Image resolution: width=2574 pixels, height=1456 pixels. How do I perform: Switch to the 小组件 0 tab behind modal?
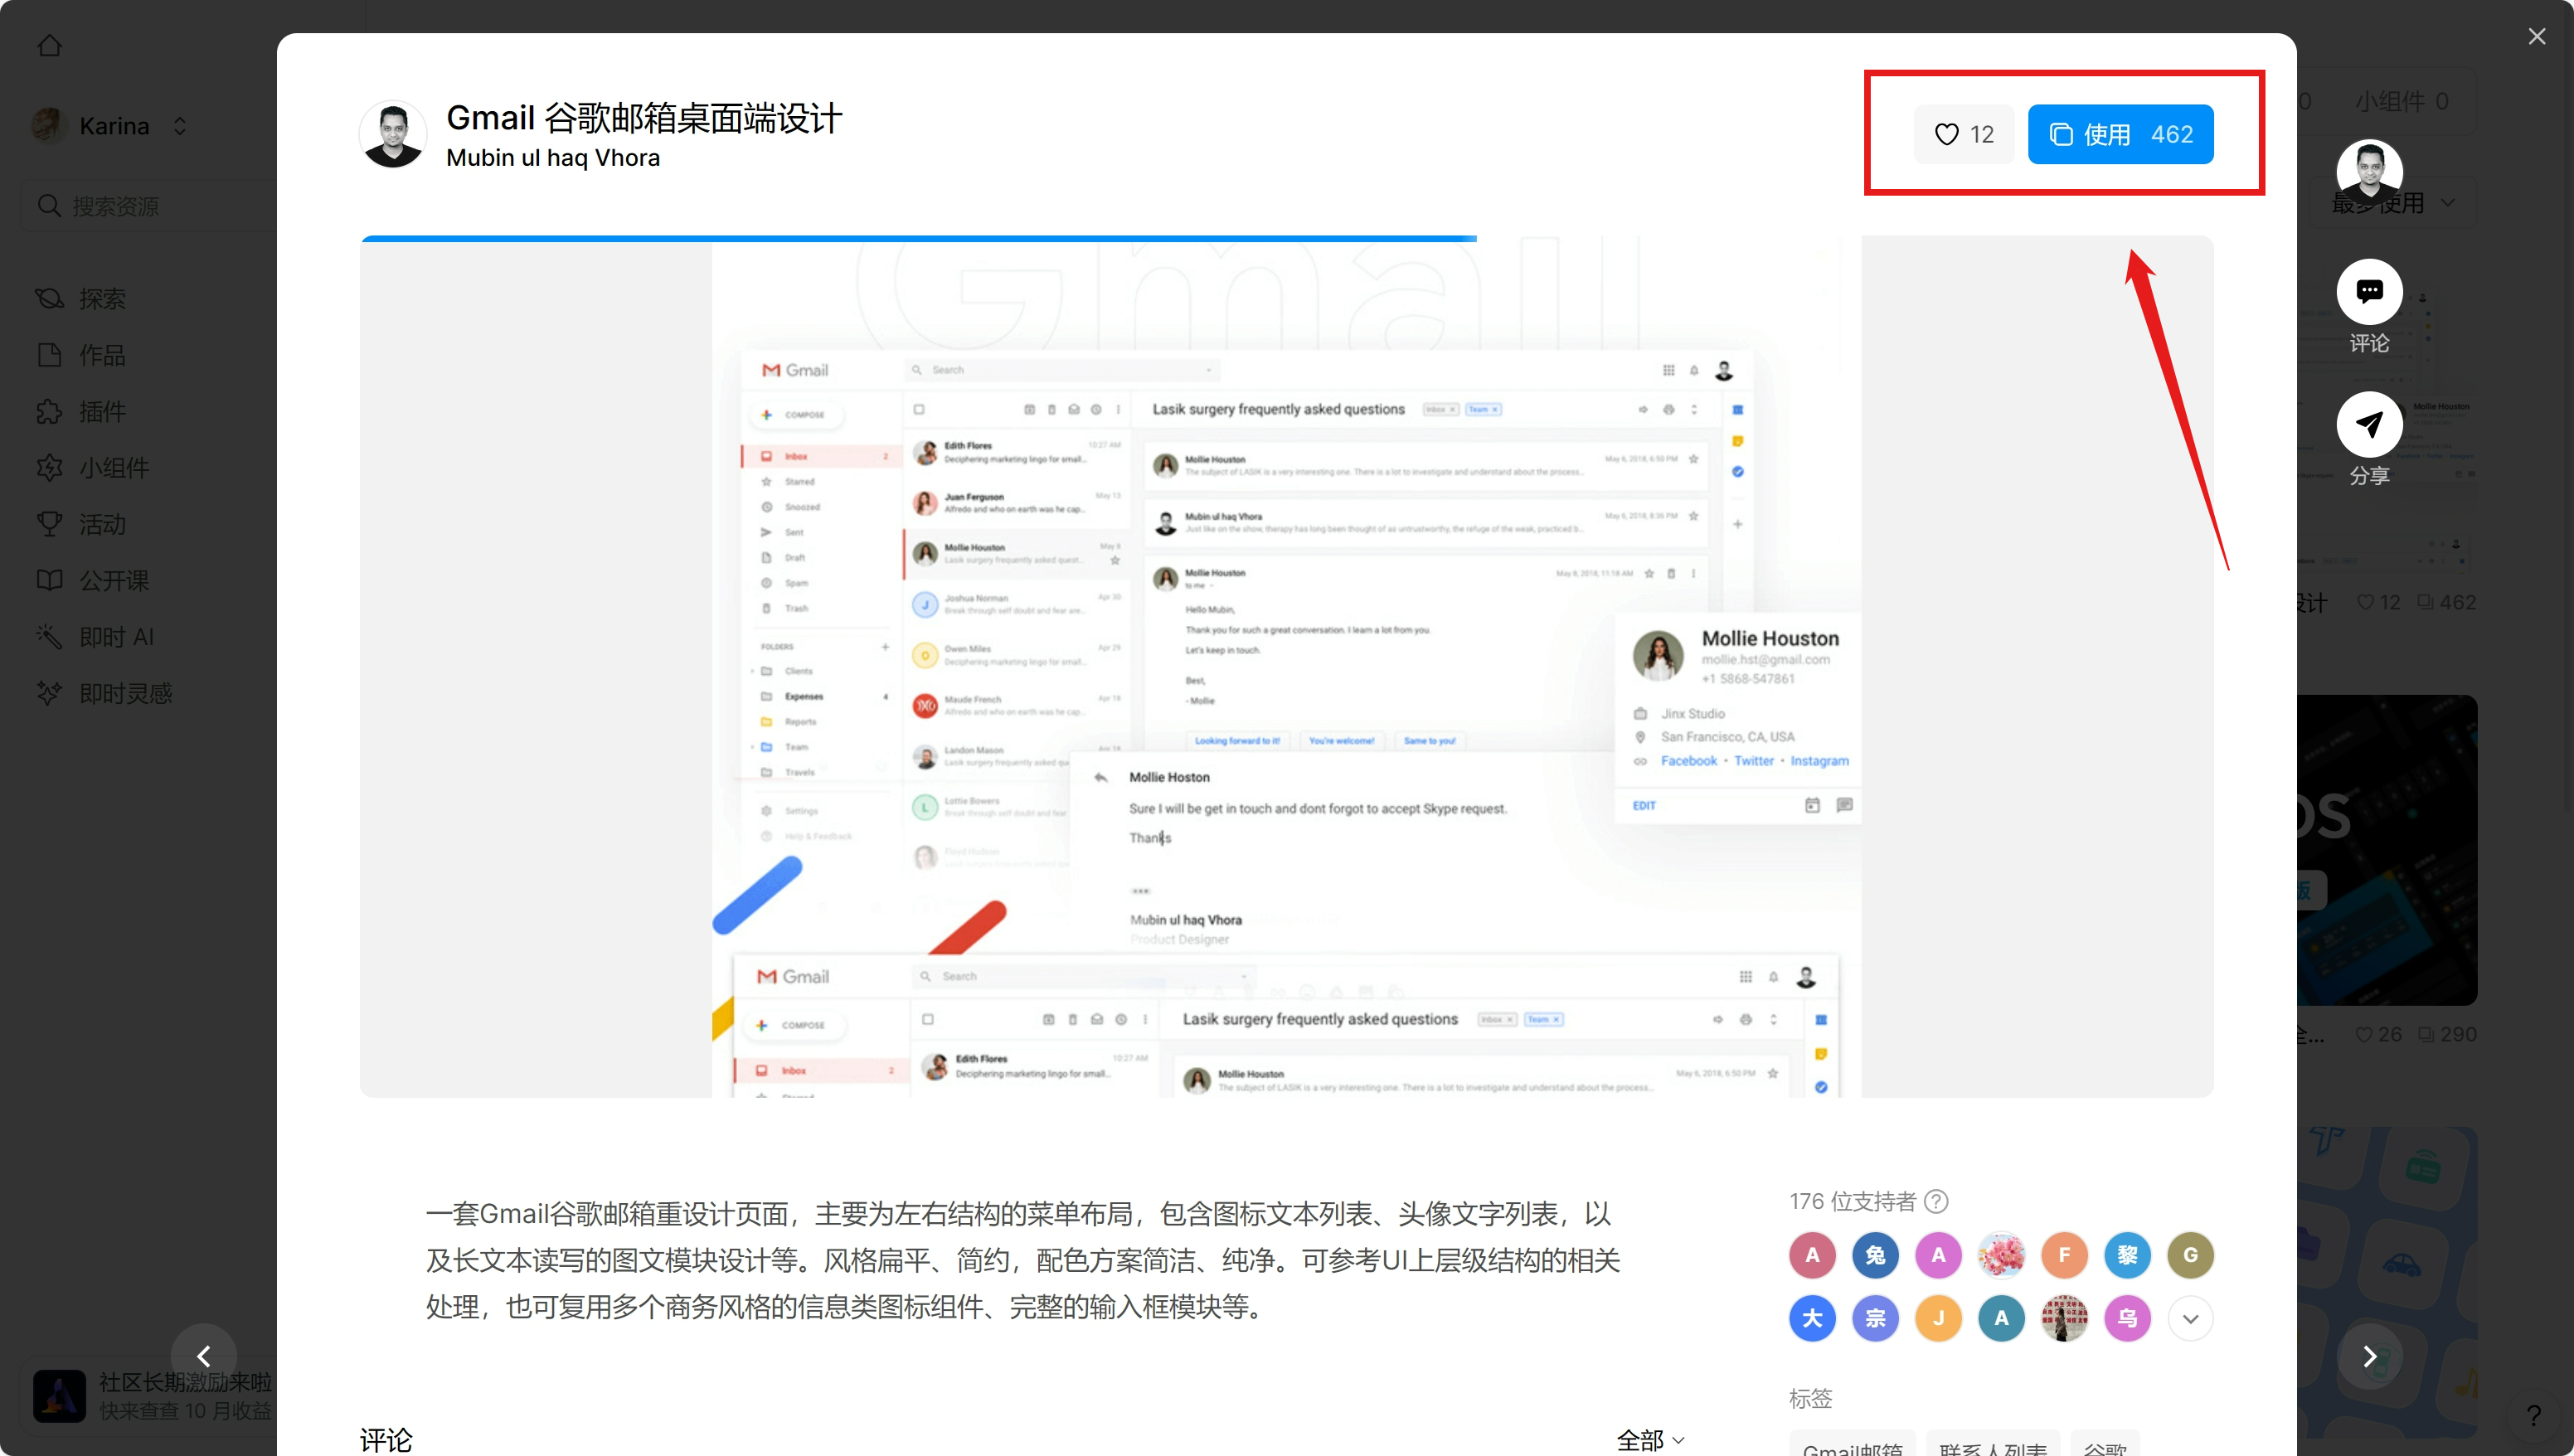pyautogui.click(x=2402, y=101)
